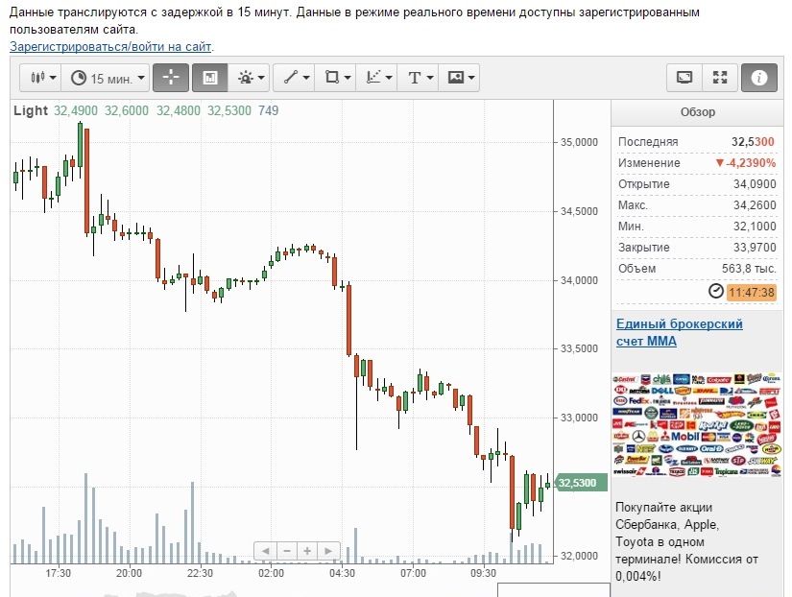The width and height of the screenshot is (792, 597).
Task: Zoom in chart with plus button
Action: (307, 550)
